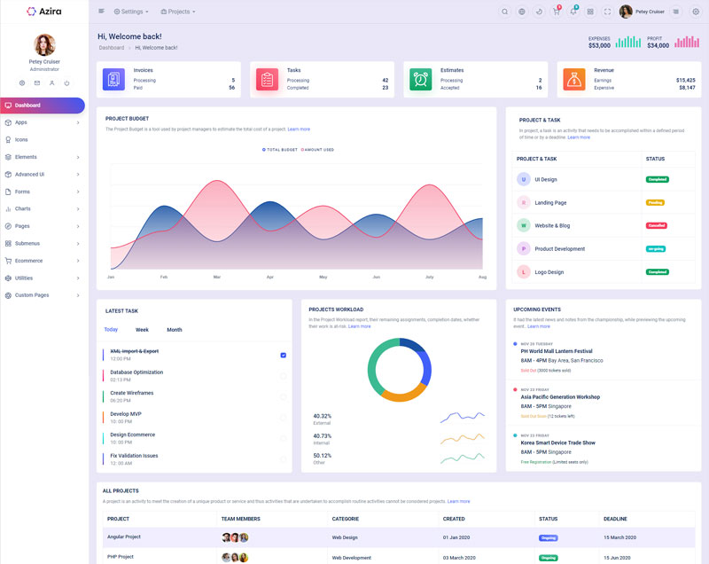Collapse sidebar with hamburger icon
Image resolution: width=709 pixels, height=564 pixels.
pos(101,12)
